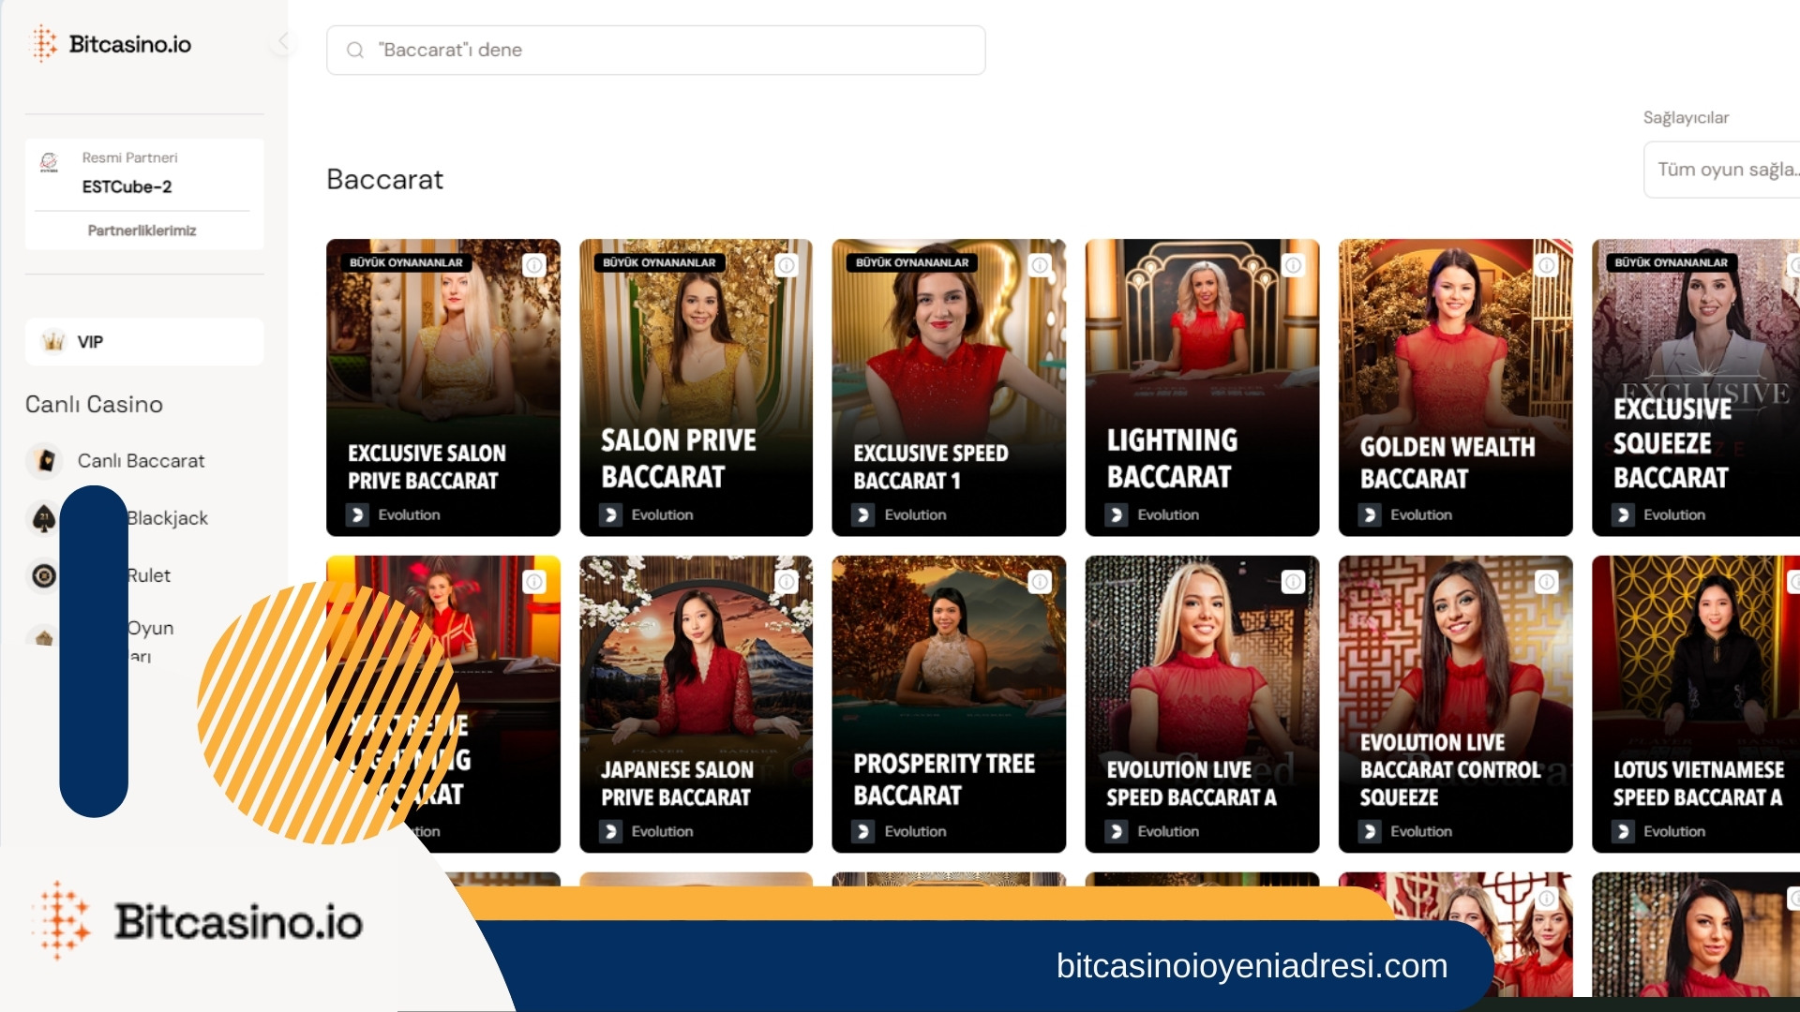Click the search magnifier icon
This screenshot has height=1012, width=1800.
coord(355,50)
